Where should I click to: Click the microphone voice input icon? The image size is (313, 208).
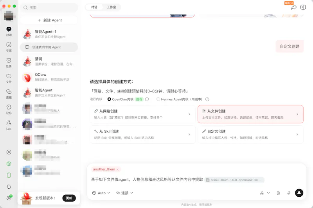point(289,193)
